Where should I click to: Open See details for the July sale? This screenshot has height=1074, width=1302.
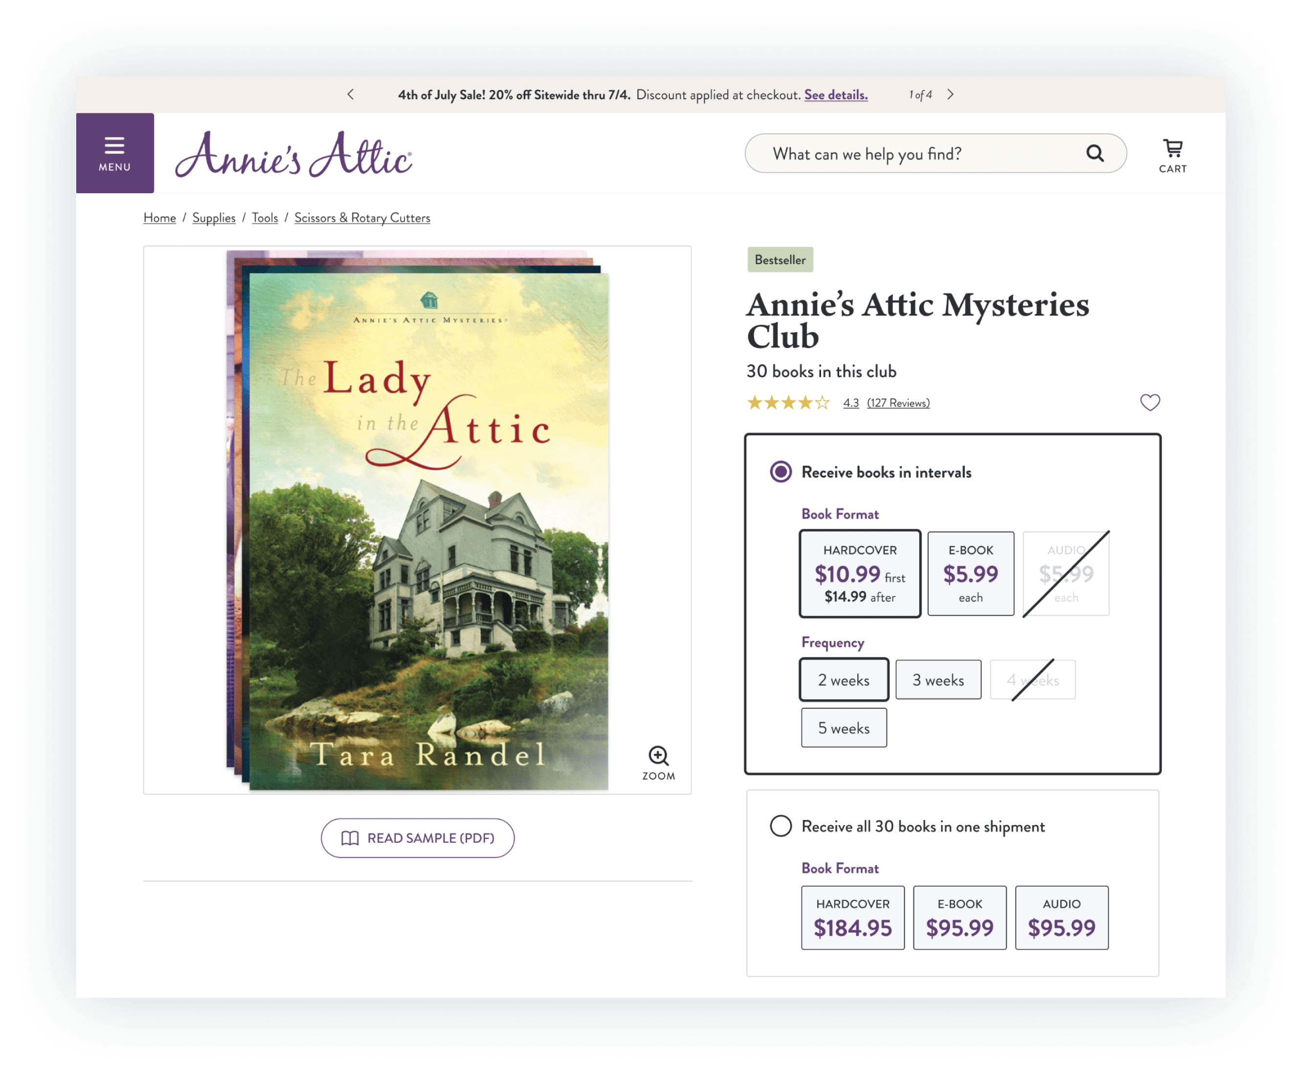[836, 95]
